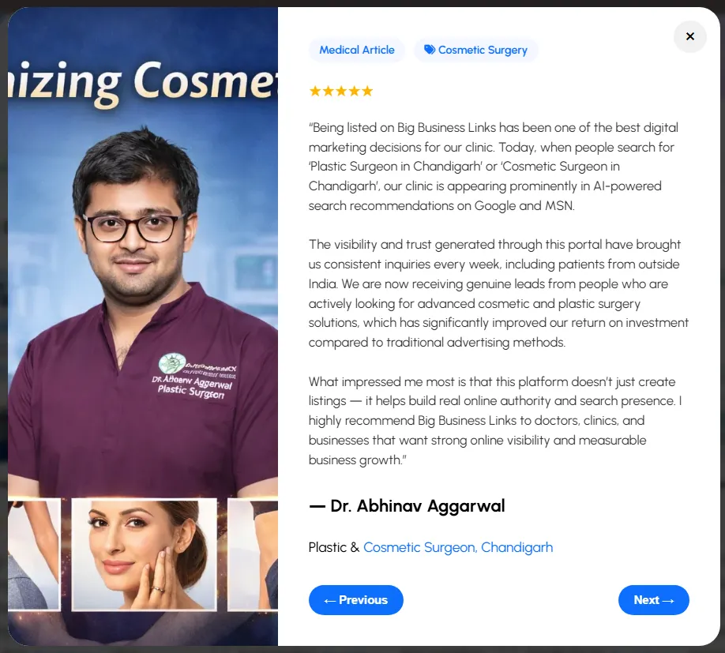Click the paragraph starting "Being listed on Big Business Links"
Viewport: 725px width, 653px height.
[494, 167]
